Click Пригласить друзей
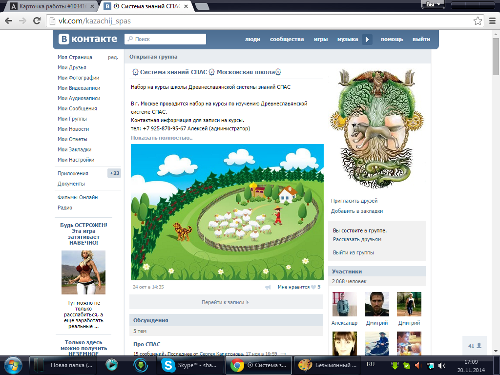The width and height of the screenshot is (500, 375). pyautogui.click(x=354, y=201)
